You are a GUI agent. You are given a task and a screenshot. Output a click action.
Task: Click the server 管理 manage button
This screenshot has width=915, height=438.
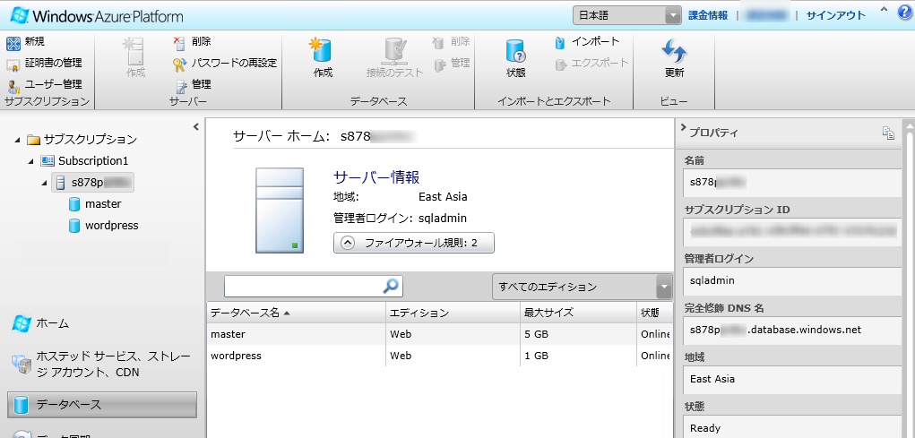point(193,84)
